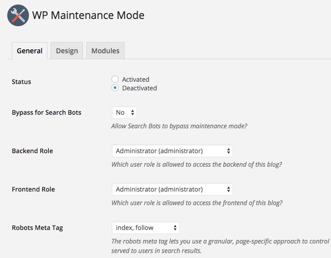This screenshot has width=331, height=258.
Task: Click the backend access description text
Action: (x=197, y=164)
